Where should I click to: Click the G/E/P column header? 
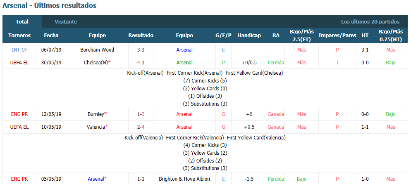223,35
